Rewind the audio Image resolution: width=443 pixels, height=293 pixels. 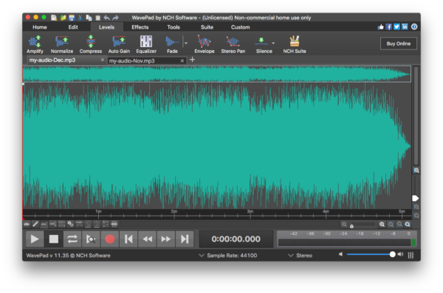[147, 239]
